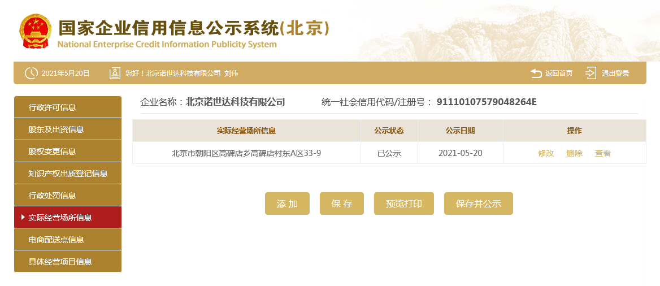
Task: Click the 已公示 status cell
Action: click(389, 153)
